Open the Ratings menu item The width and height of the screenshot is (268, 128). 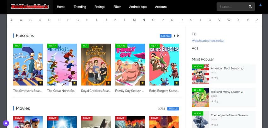tap(100, 7)
